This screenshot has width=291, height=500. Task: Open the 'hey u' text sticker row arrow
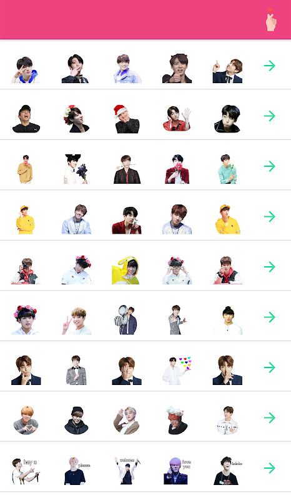tap(270, 467)
